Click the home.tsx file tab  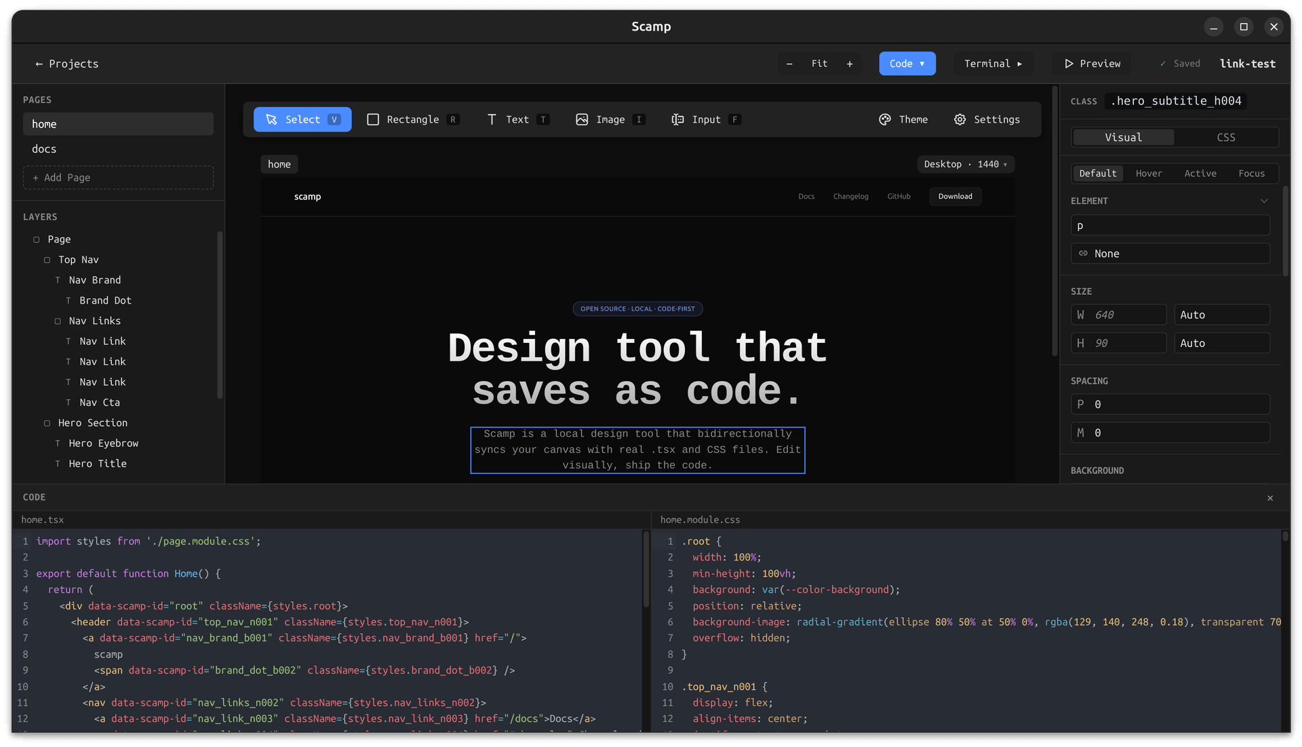pos(42,520)
